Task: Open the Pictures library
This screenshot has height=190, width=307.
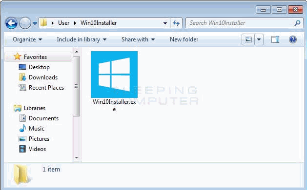Action: (39, 139)
